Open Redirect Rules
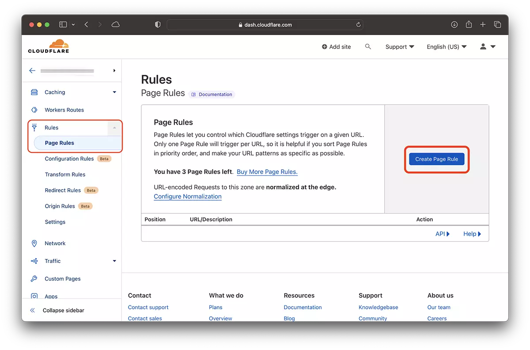 click(63, 190)
